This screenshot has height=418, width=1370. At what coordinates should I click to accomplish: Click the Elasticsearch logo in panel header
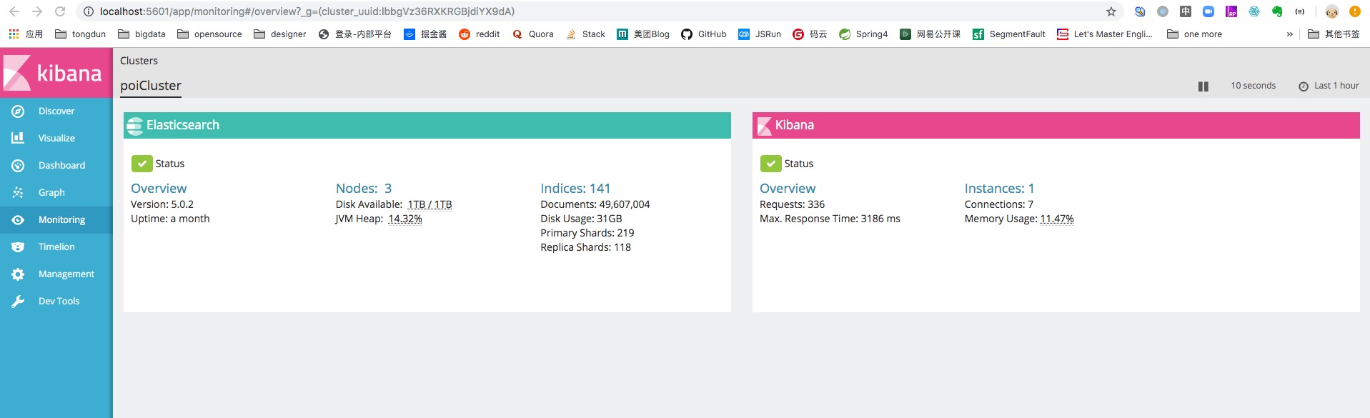tap(134, 126)
